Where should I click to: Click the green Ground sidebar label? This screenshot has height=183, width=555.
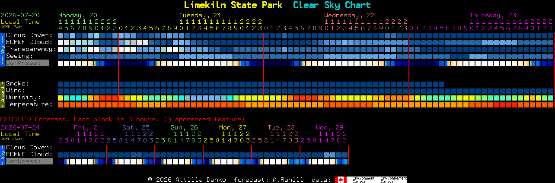pyautogui.click(x=2, y=94)
